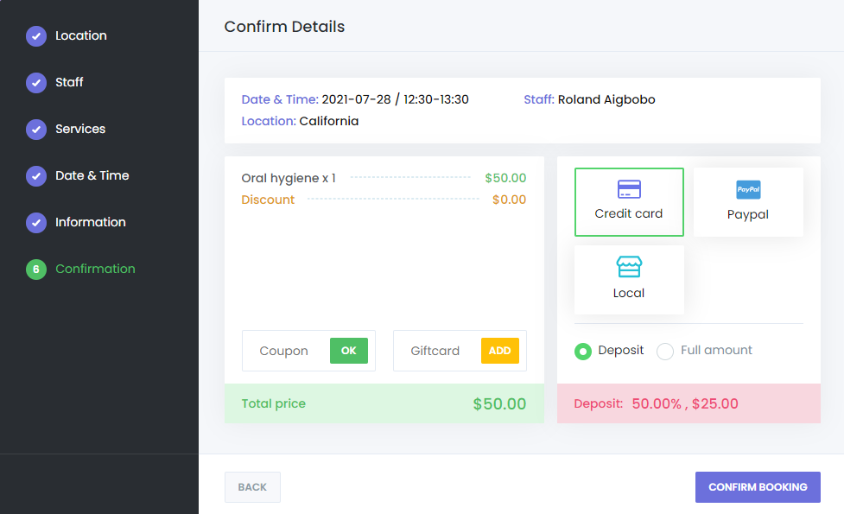Focus the Coupon input field
Image resolution: width=844 pixels, height=514 pixels.
click(286, 351)
